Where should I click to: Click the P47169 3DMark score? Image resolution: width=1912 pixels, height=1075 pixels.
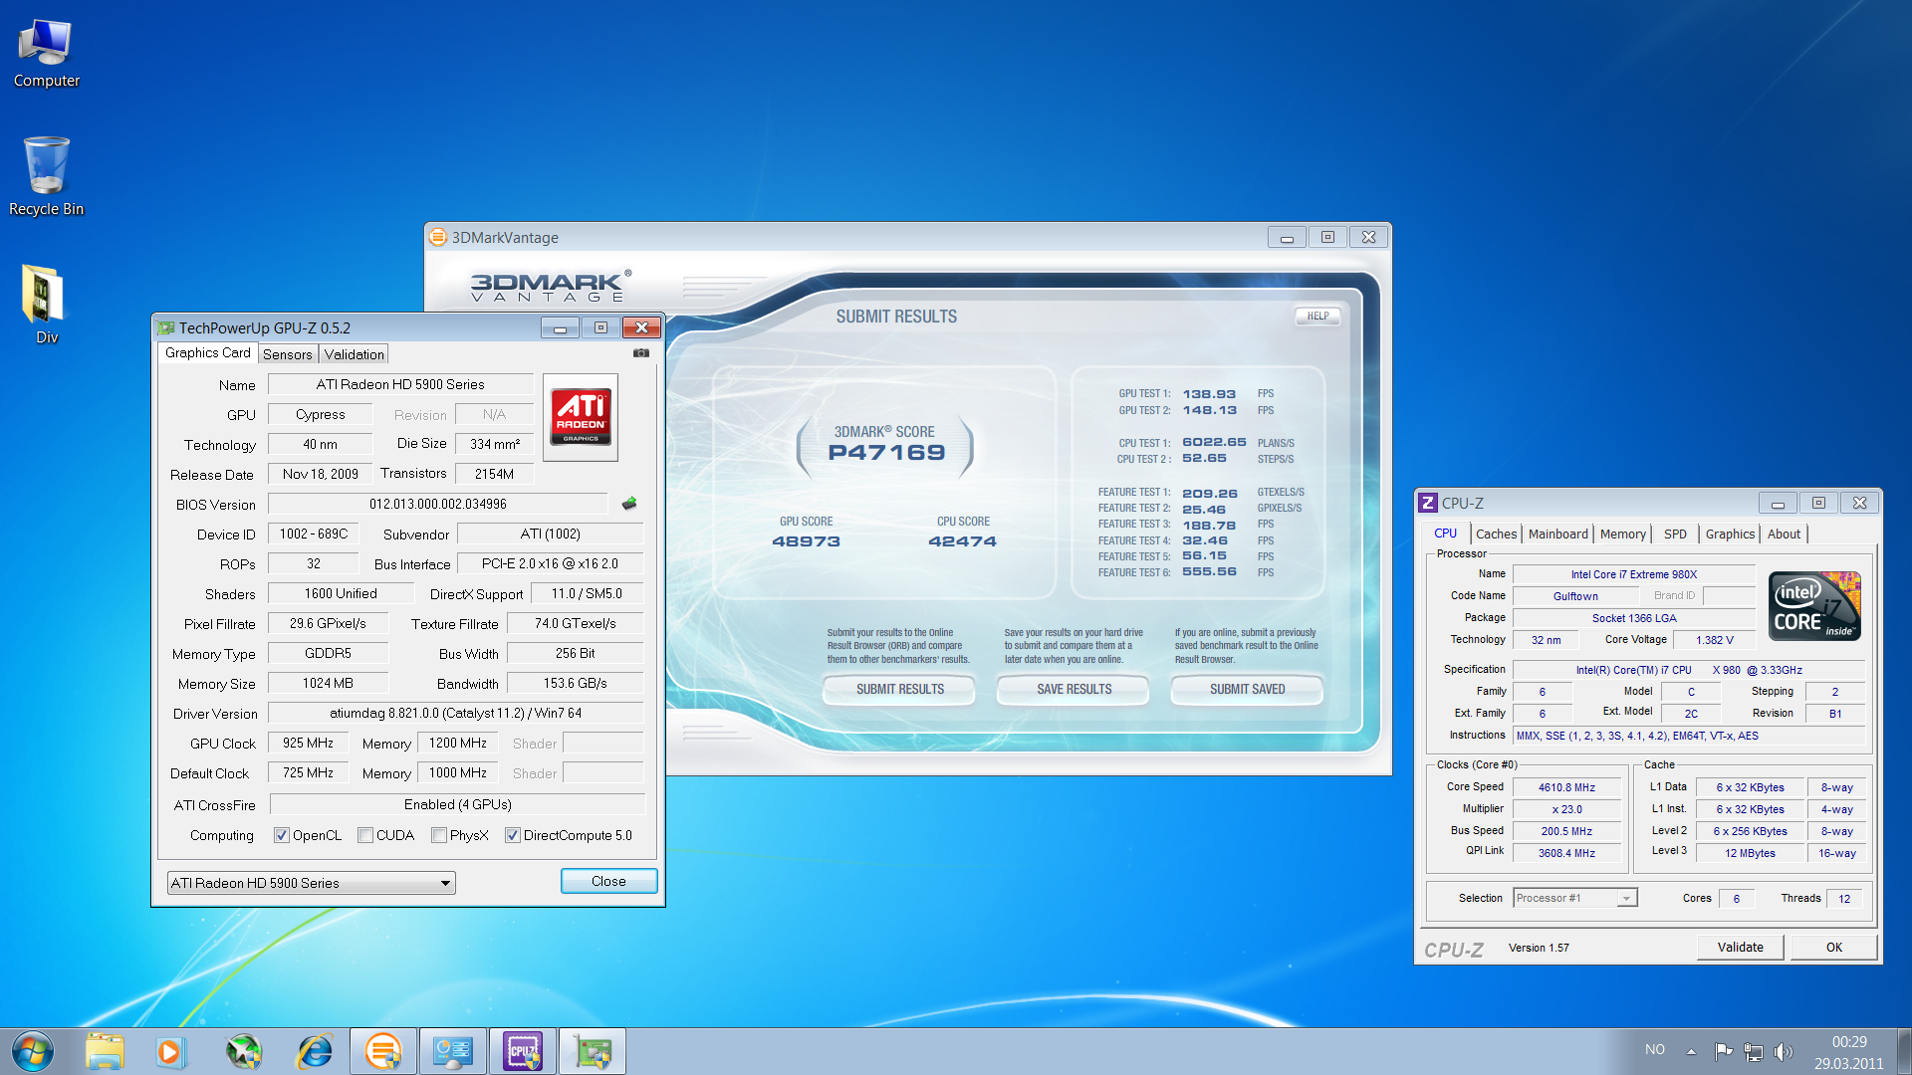pyautogui.click(x=886, y=453)
